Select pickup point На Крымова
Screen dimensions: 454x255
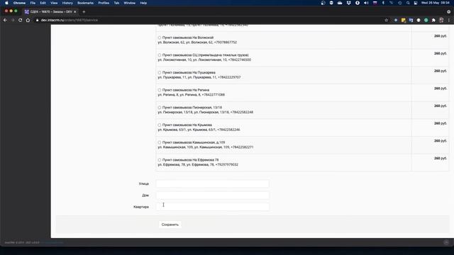point(159,125)
